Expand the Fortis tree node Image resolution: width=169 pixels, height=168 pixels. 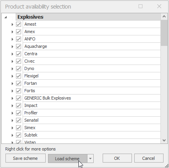tap(12, 91)
